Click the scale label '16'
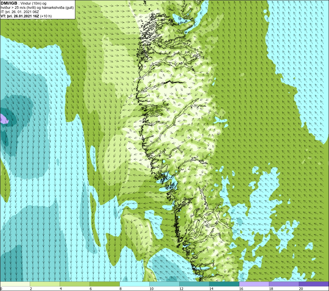This screenshot has width=329, height=291. [x=241, y=289]
